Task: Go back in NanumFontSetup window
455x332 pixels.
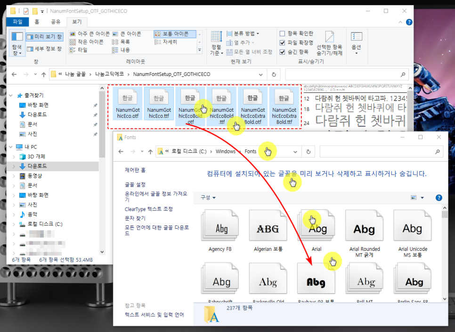Action: pos(14,75)
